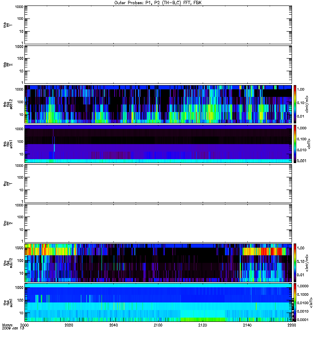316x337 pixels.
Task: Click the cyan spike near 2013 in thb scm1
Action: tap(54, 148)
